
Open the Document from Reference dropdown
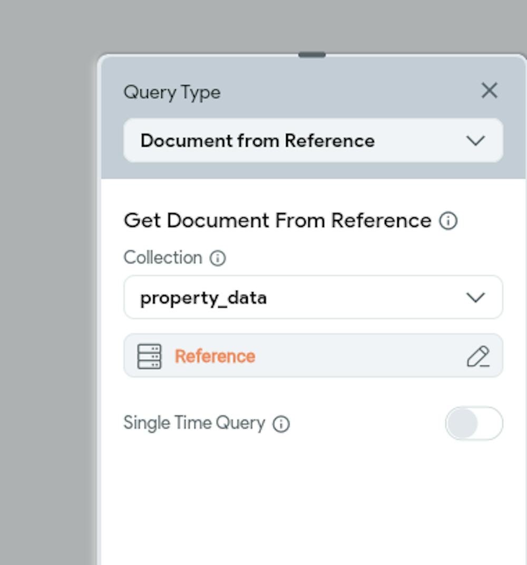(x=313, y=140)
